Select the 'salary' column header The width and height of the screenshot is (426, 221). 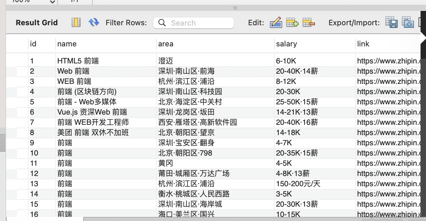[x=286, y=44]
